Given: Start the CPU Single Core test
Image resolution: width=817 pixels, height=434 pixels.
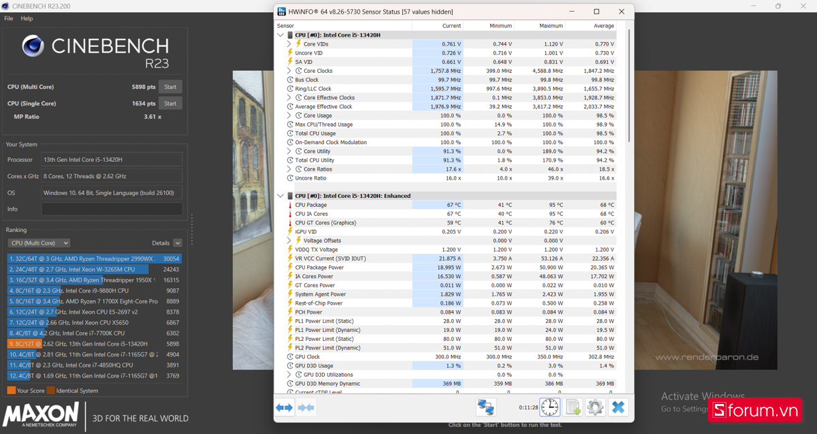Looking at the screenshot, I should pos(170,103).
